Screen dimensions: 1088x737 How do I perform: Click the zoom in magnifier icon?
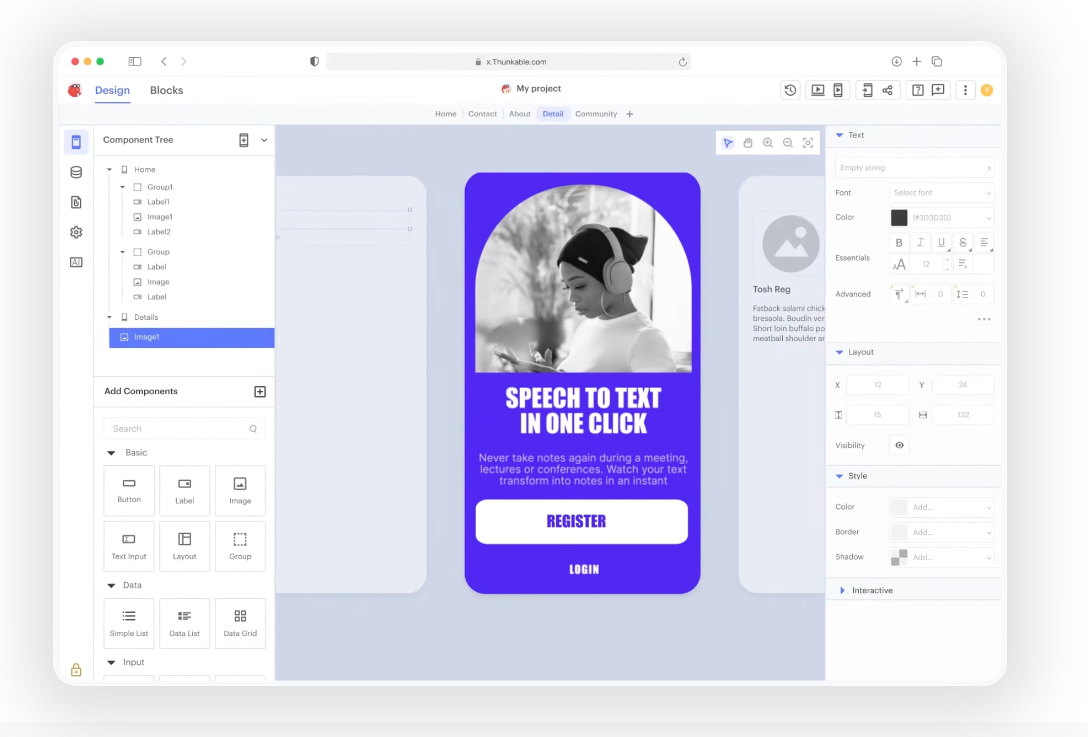click(768, 143)
